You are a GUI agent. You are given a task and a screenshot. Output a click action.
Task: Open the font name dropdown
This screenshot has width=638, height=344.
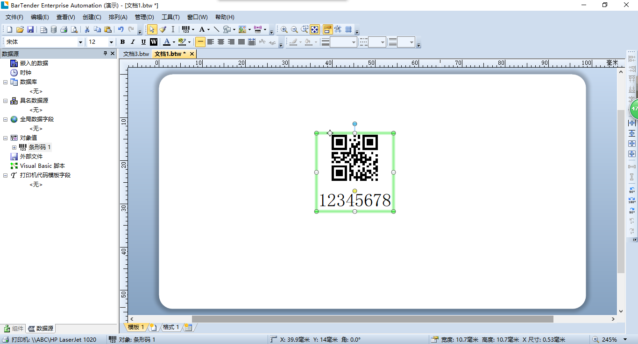click(x=80, y=42)
